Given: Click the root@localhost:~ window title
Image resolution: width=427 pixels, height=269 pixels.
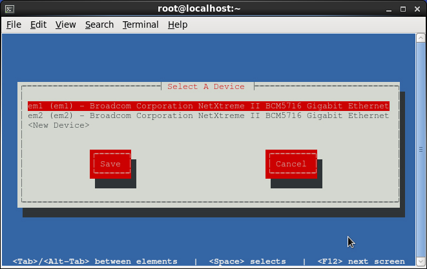Looking at the screenshot, I should click(x=199, y=8).
